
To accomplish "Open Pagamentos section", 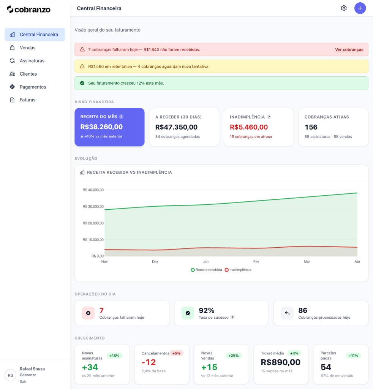I will [x=35, y=87].
